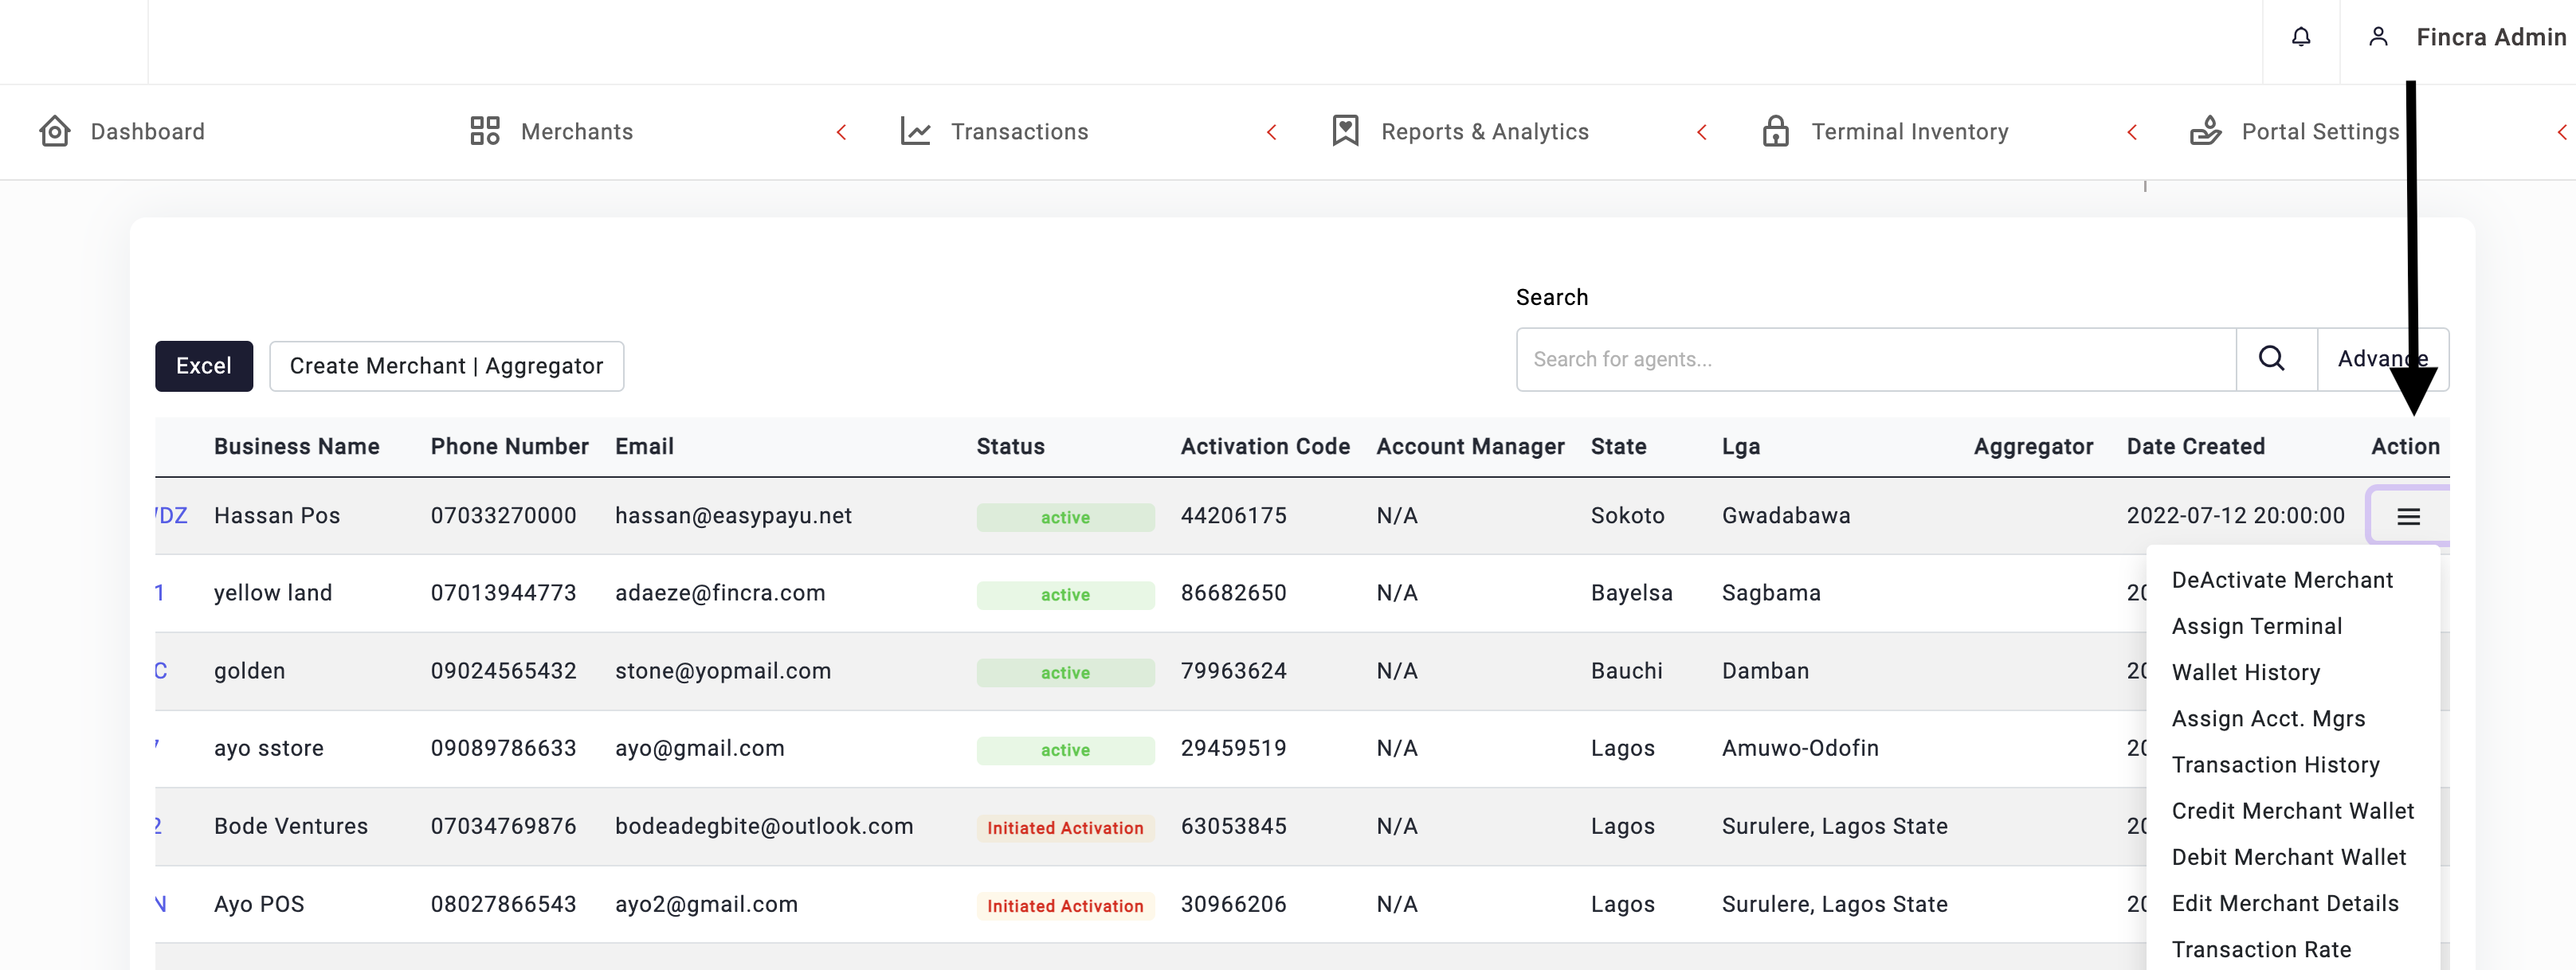Viewport: 2576px width, 970px height.
Task: Open Terminal Inventory menu item
Action: pos(1910,132)
